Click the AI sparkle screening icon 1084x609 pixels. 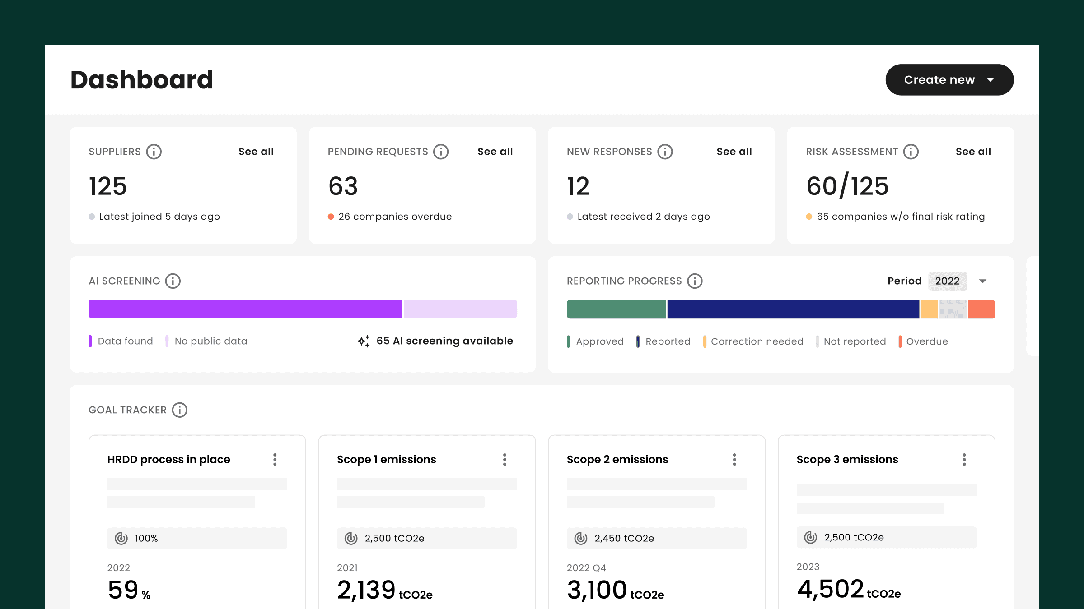364,341
